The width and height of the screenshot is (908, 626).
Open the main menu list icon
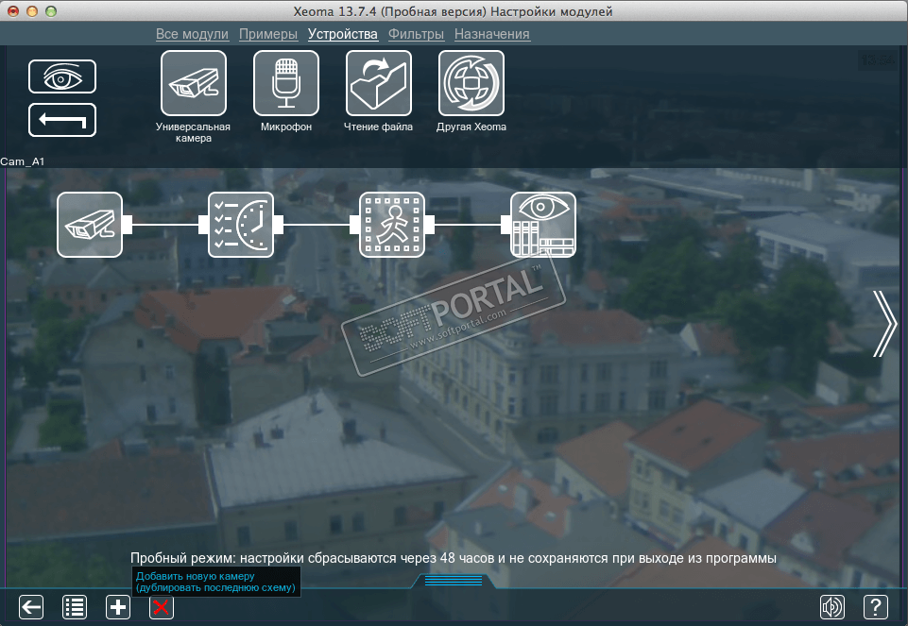(75, 607)
